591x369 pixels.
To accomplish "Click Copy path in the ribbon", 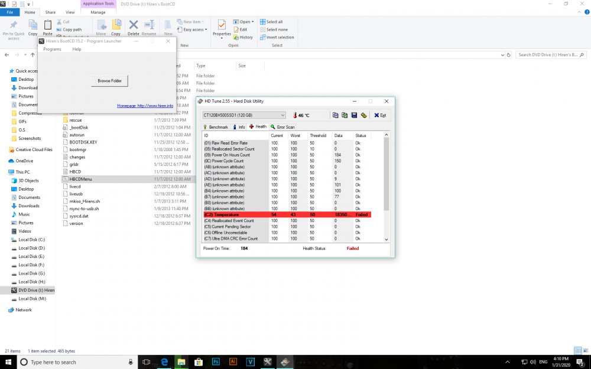I will tap(69, 30).
